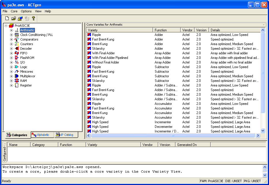Expand the FlashROM tree node
The width and height of the screenshot is (269, 185).
11,58
